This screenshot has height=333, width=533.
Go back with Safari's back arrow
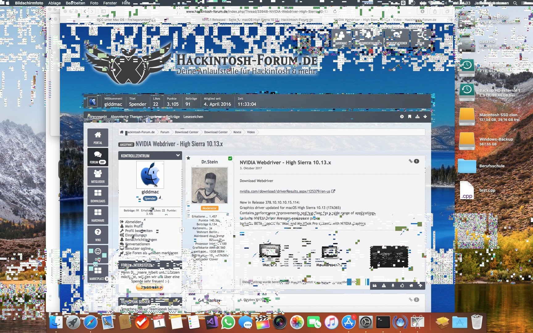click(85, 11)
